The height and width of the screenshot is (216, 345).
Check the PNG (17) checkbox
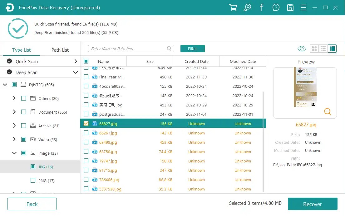click(33, 181)
